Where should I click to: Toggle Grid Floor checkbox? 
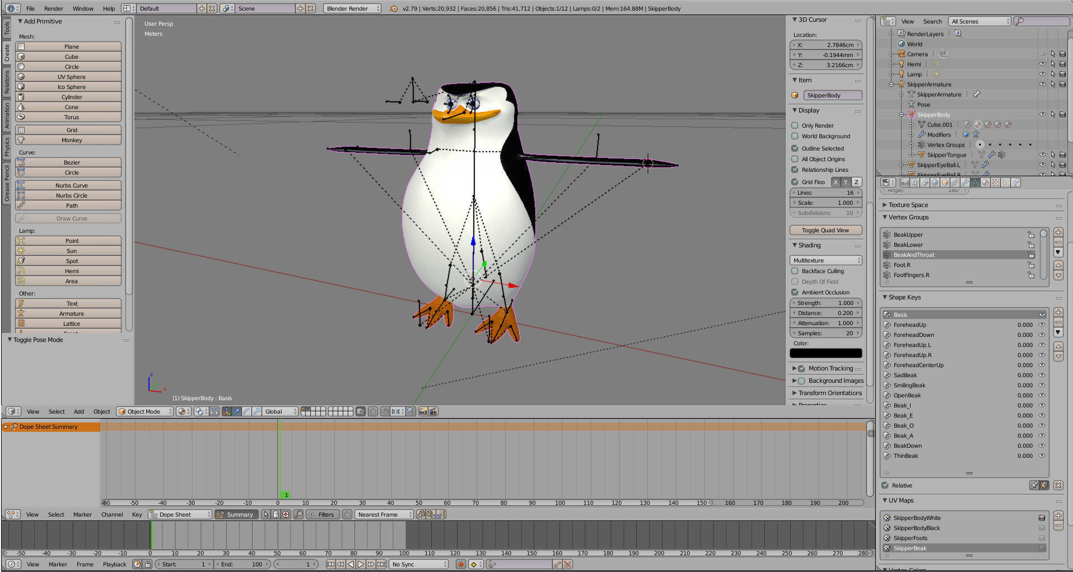[795, 182]
